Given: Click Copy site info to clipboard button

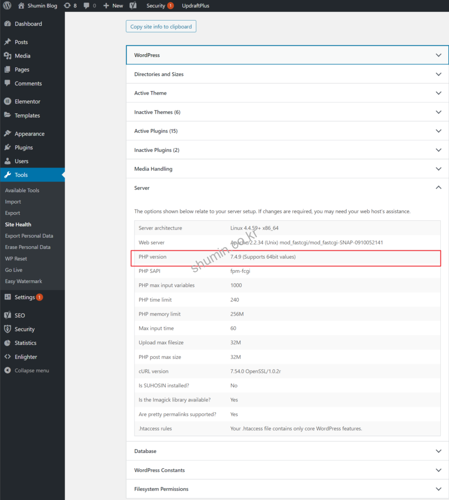Looking at the screenshot, I should coord(161,26).
